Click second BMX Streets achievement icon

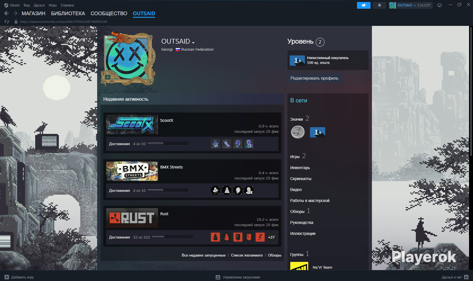[x=227, y=190]
